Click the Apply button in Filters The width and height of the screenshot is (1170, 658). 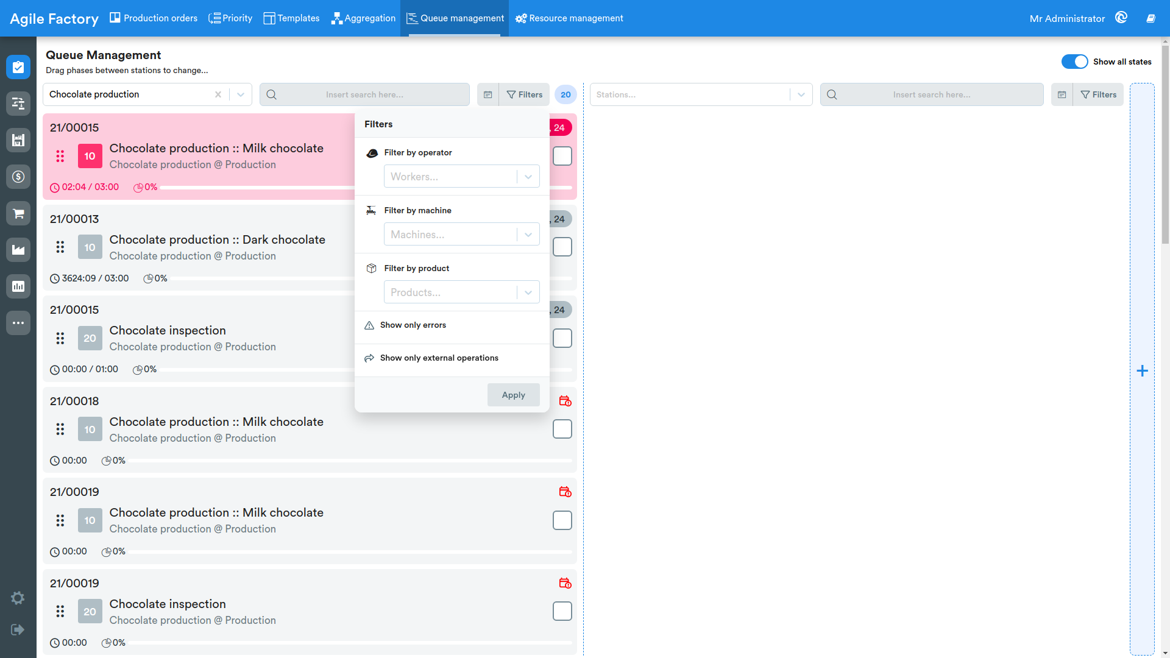coord(513,395)
